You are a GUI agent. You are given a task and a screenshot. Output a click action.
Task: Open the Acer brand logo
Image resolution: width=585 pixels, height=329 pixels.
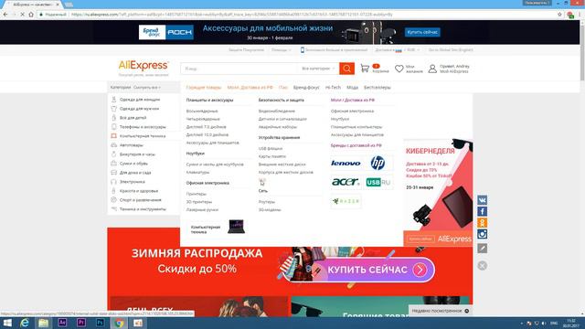pos(346,182)
